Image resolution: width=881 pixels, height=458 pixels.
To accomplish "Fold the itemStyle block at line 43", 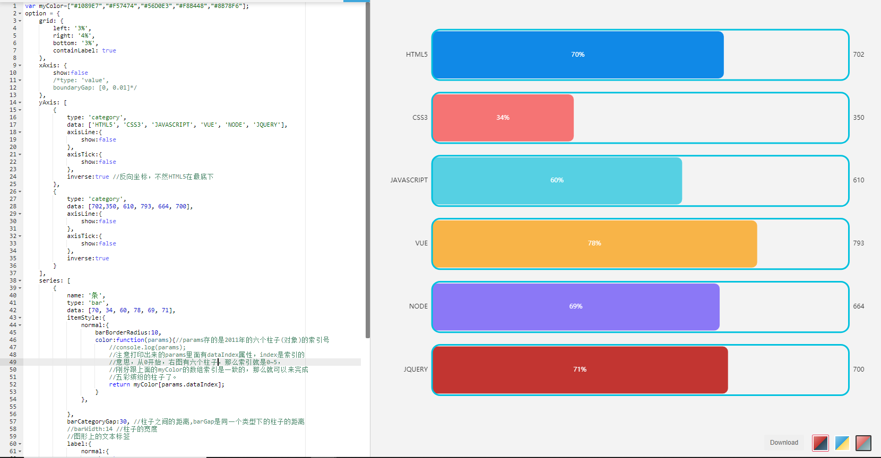I will (x=20, y=318).
